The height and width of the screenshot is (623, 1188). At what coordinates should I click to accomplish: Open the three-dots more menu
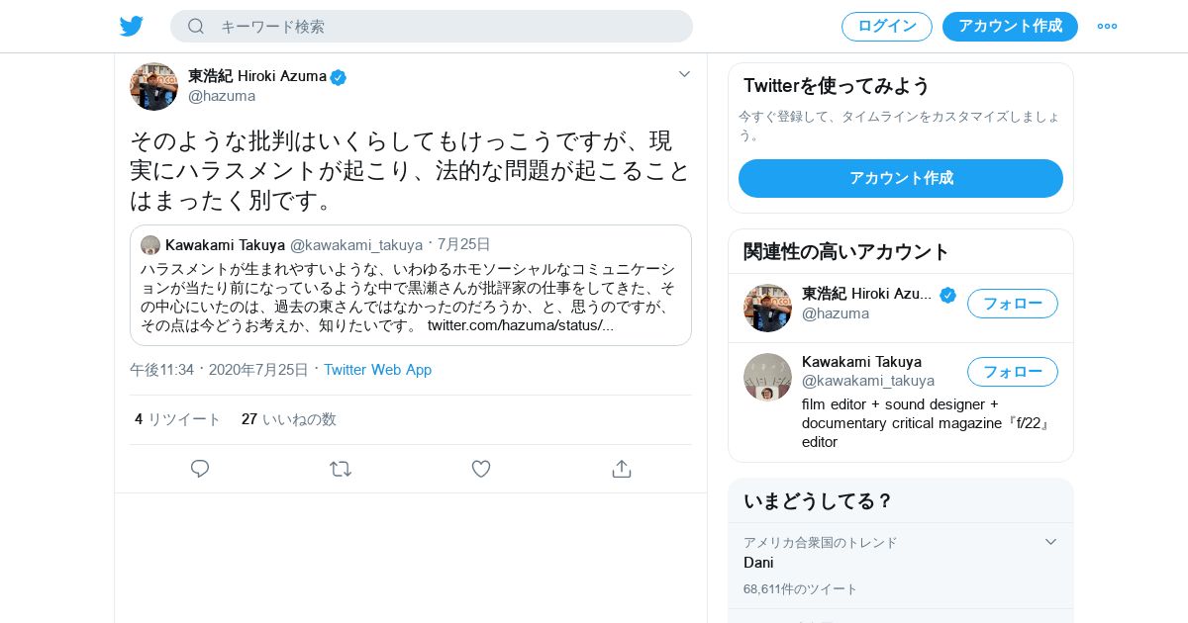tap(1107, 27)
